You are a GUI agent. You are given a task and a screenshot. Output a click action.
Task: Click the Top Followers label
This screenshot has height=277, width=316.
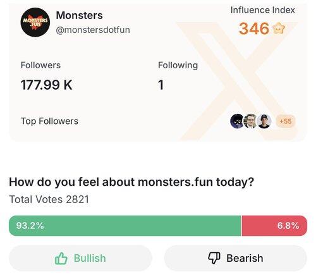pos(49,121)
